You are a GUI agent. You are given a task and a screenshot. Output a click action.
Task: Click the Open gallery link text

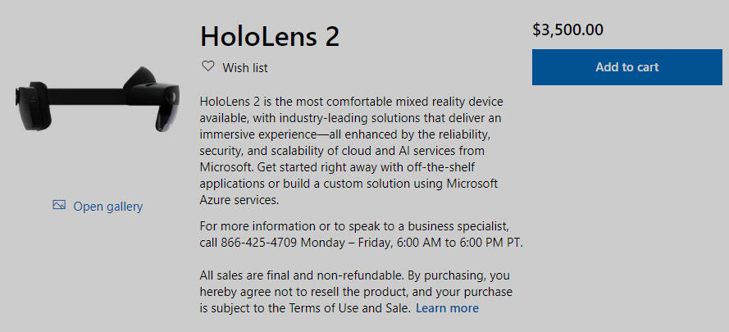107,207
